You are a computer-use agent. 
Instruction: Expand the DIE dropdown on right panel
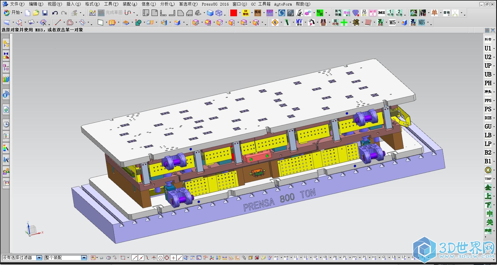pyautogui.click(x=494, y=118)
